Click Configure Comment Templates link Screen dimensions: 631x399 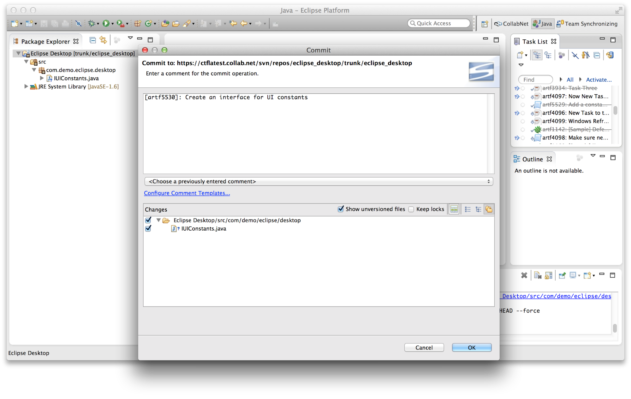click(187, 193)
